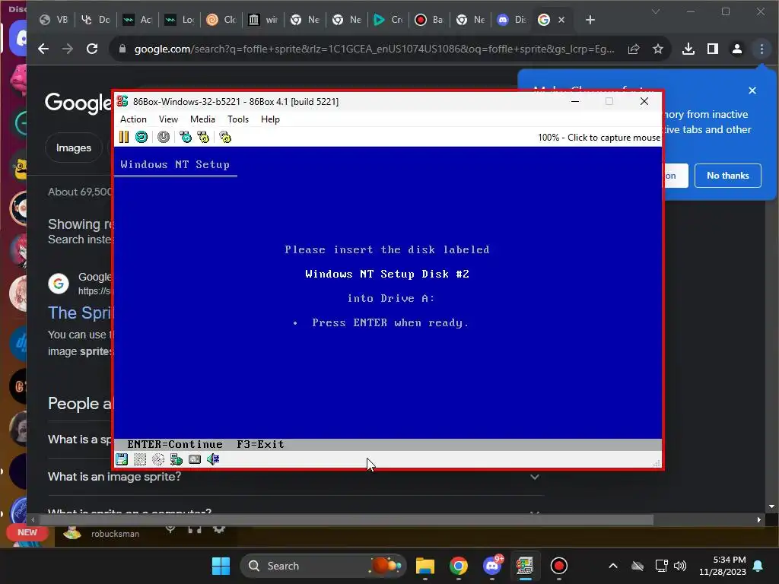Close the active Google tab
The width and height of the screenshot is (779, 584).
tap(561, 20)
